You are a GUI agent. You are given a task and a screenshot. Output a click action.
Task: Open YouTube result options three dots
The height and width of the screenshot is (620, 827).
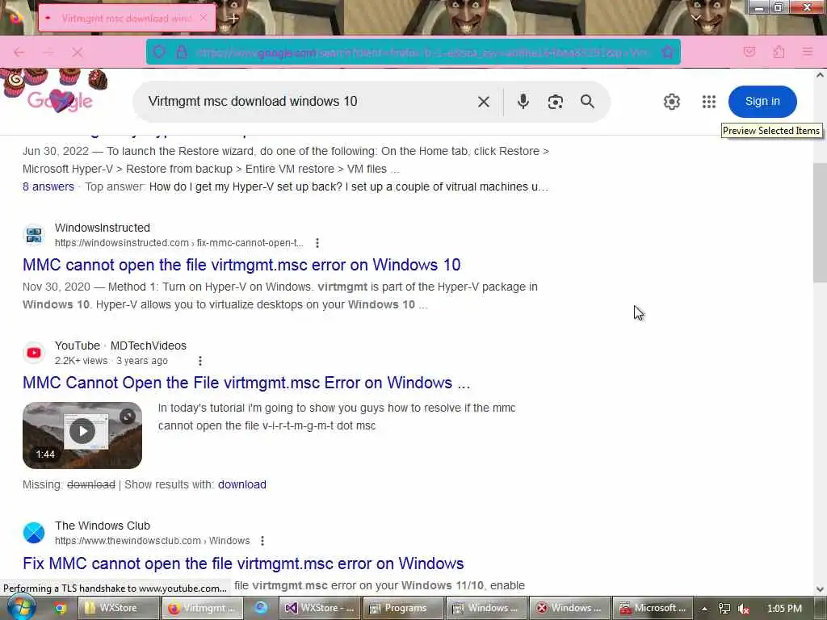click(x=200, y=361)
